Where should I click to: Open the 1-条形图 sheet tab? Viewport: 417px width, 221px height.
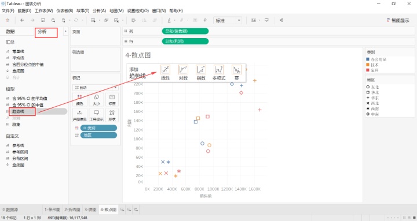coord(52,209)
